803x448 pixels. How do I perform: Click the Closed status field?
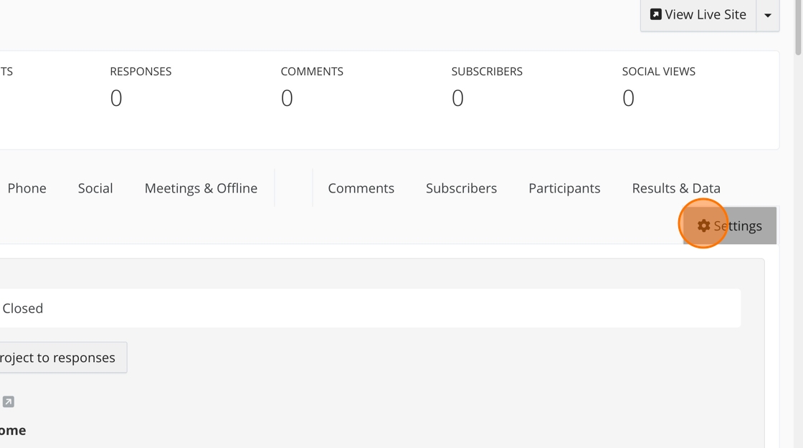(358, 308)
